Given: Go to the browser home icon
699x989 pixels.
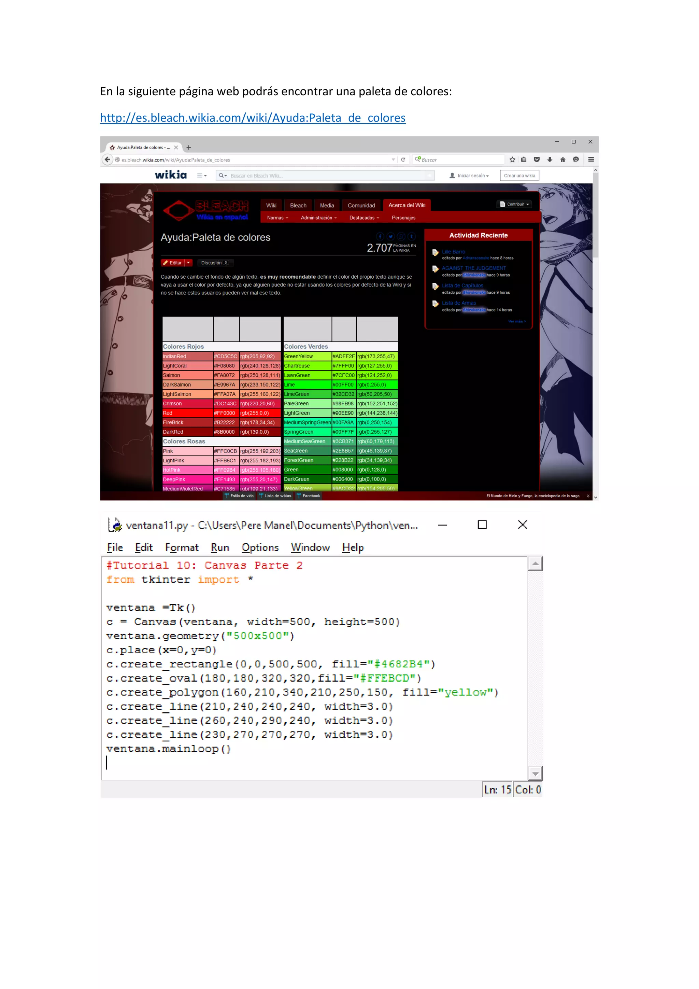Looking at the screenshot, I should 562,159.
